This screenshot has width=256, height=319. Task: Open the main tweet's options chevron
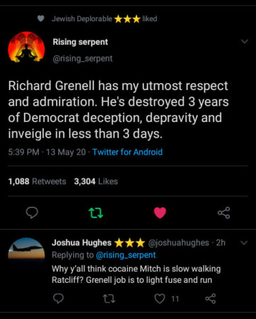click(x=245, y=42)
